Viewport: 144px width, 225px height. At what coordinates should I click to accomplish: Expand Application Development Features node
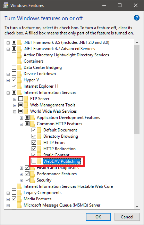coord(21,118)
